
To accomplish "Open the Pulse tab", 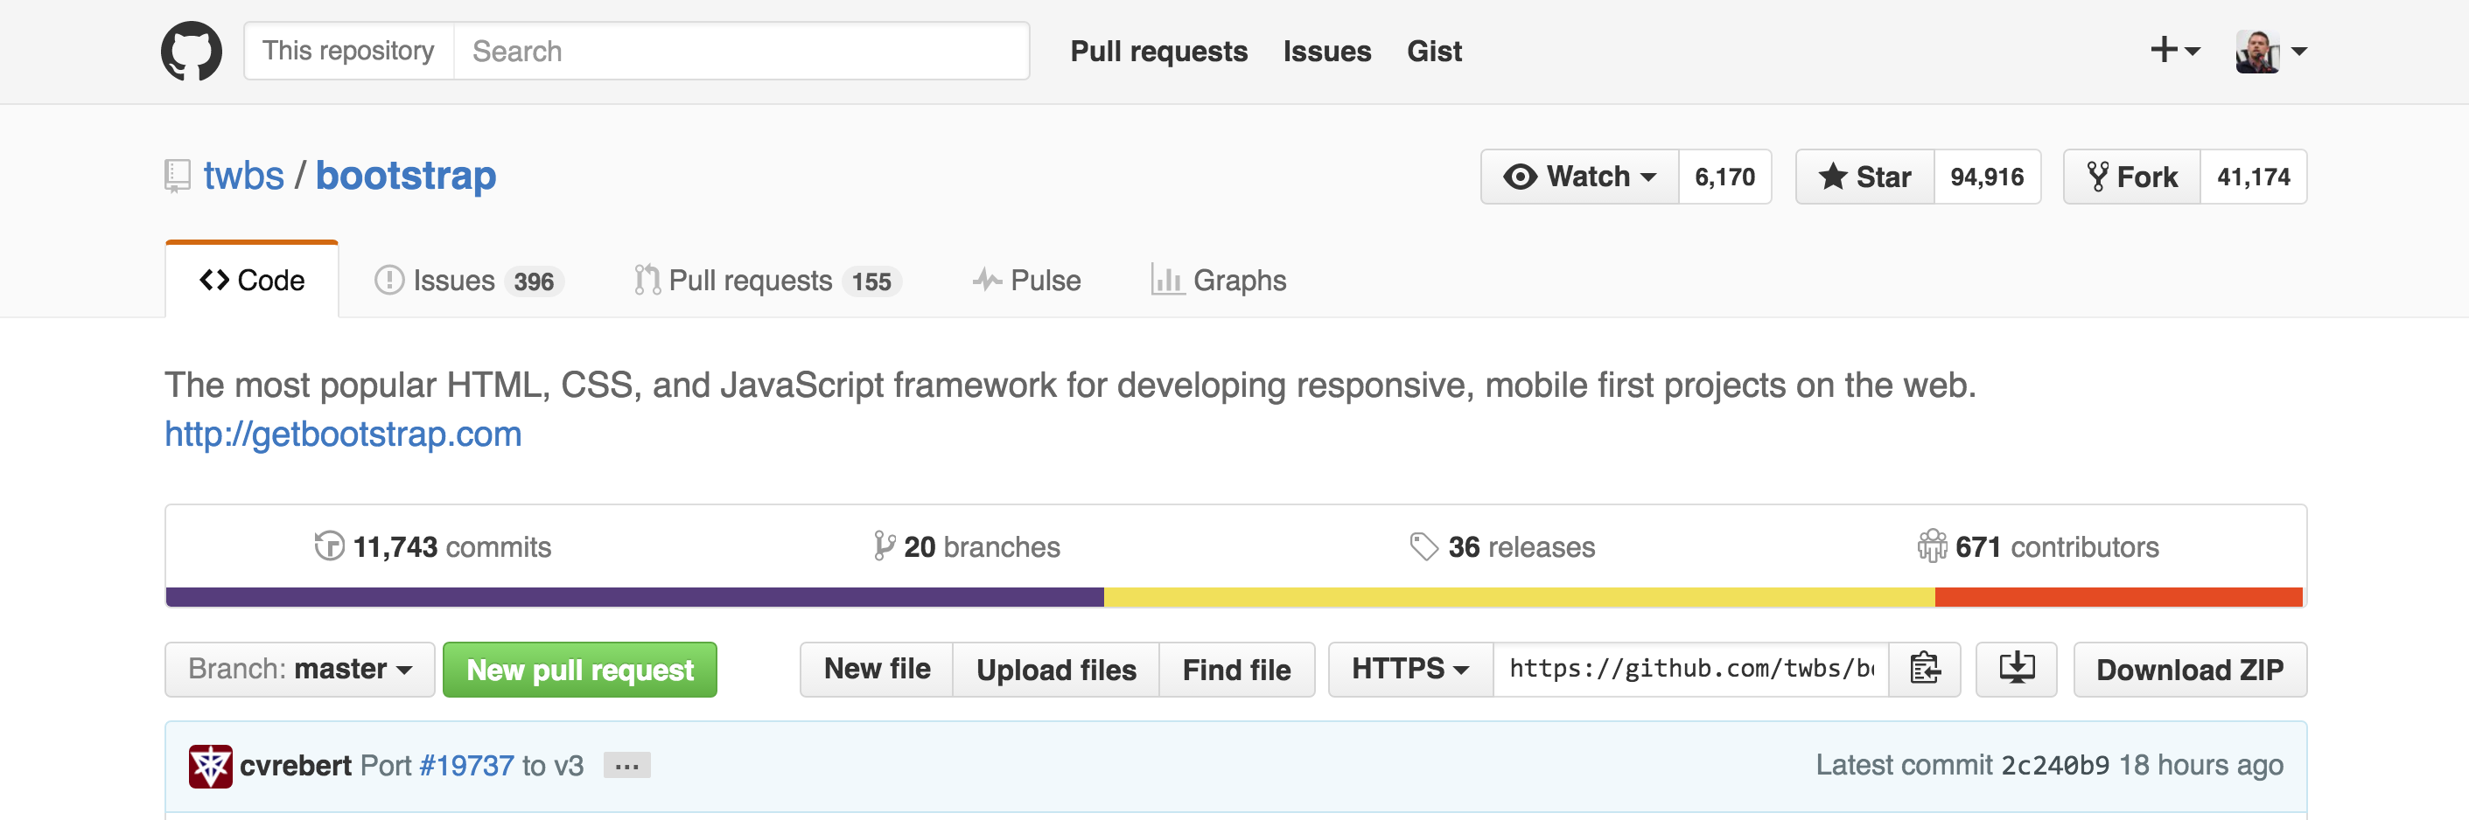I will tap(1026, 280).
